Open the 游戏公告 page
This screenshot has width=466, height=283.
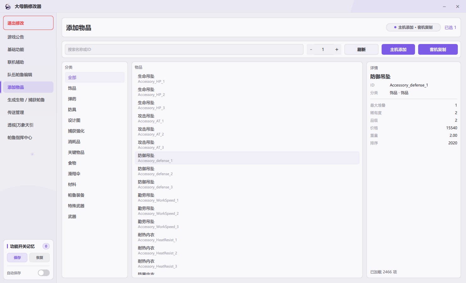28,37
